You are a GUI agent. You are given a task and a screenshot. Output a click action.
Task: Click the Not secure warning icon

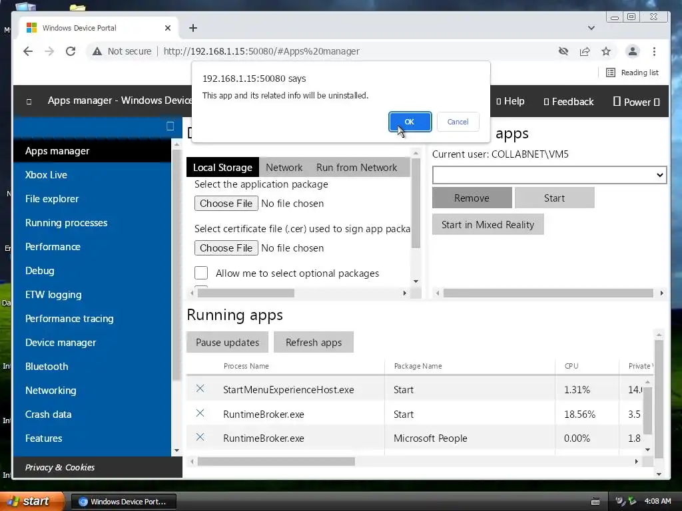[97, 51]
